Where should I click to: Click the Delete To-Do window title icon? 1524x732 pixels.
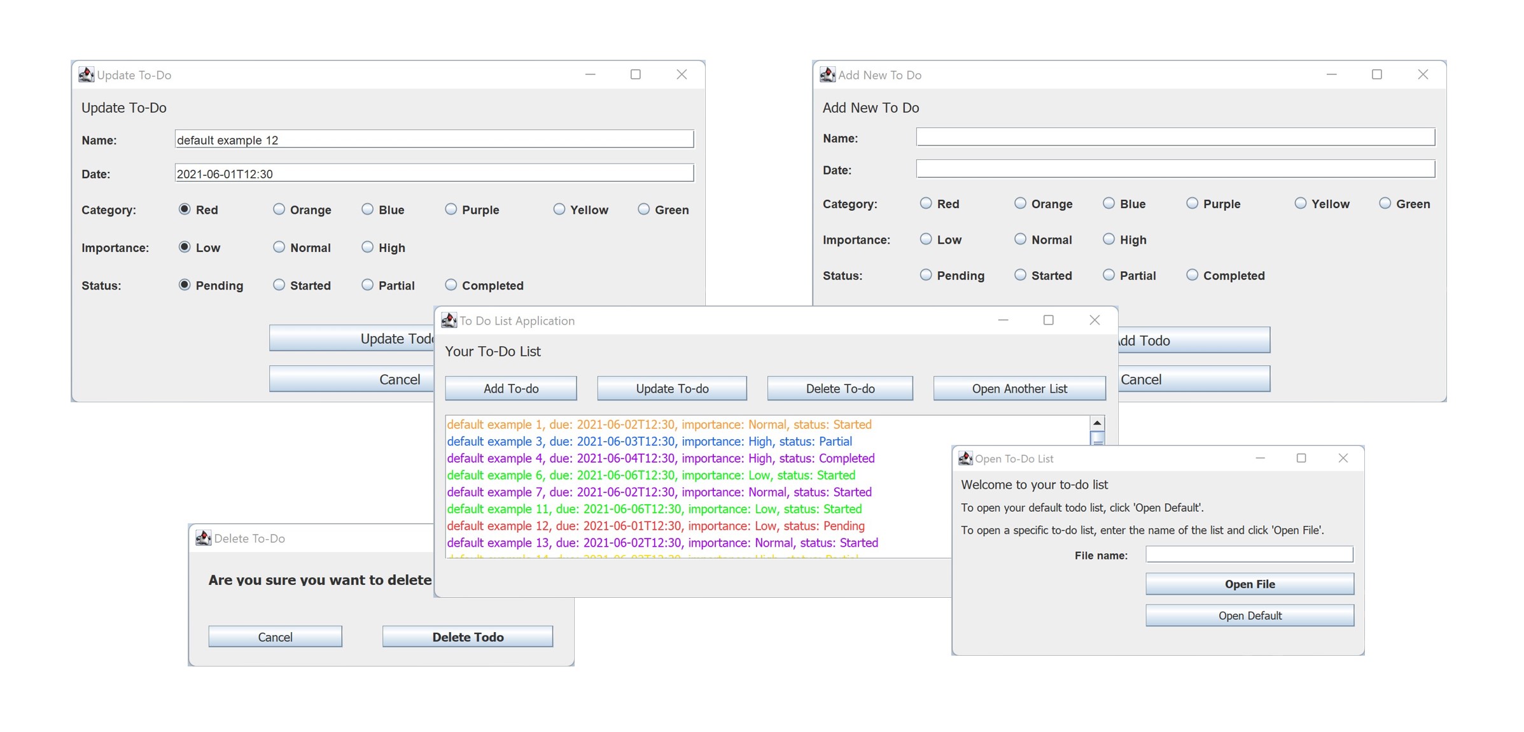coord(203,538)
